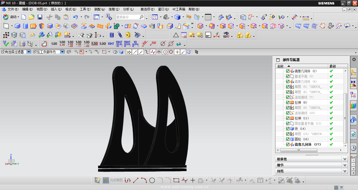Toggle the 拉伸 (8) checkbox
358x190 pixels.
(288, 102)
